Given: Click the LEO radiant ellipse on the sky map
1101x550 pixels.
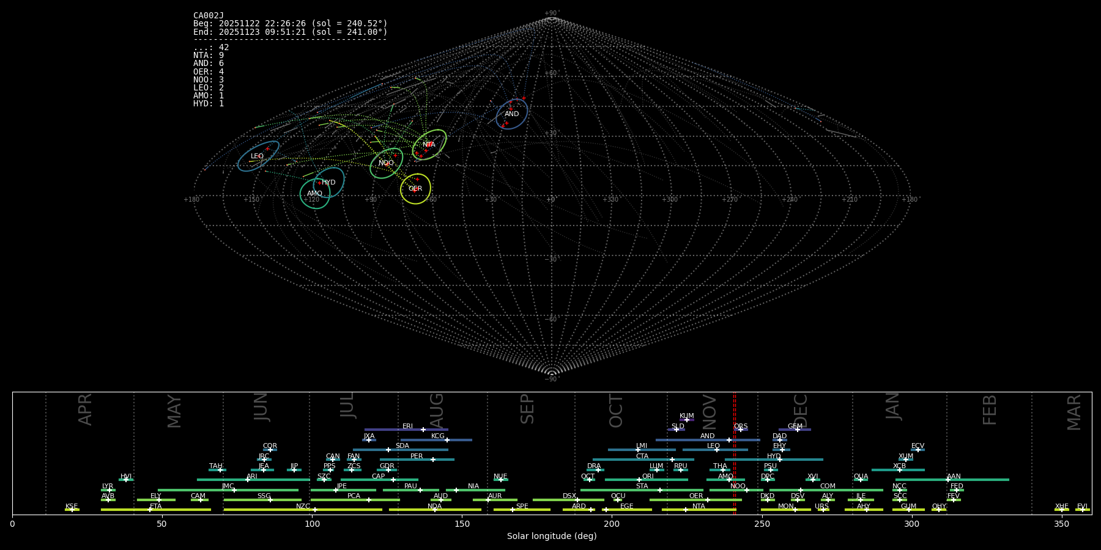Looking at the screenshot, I should 258,156.
